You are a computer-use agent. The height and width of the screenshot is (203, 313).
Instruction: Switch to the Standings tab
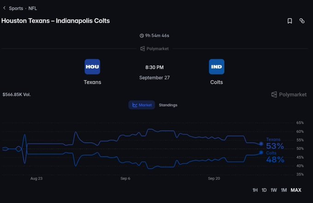(x=168, y=105)
